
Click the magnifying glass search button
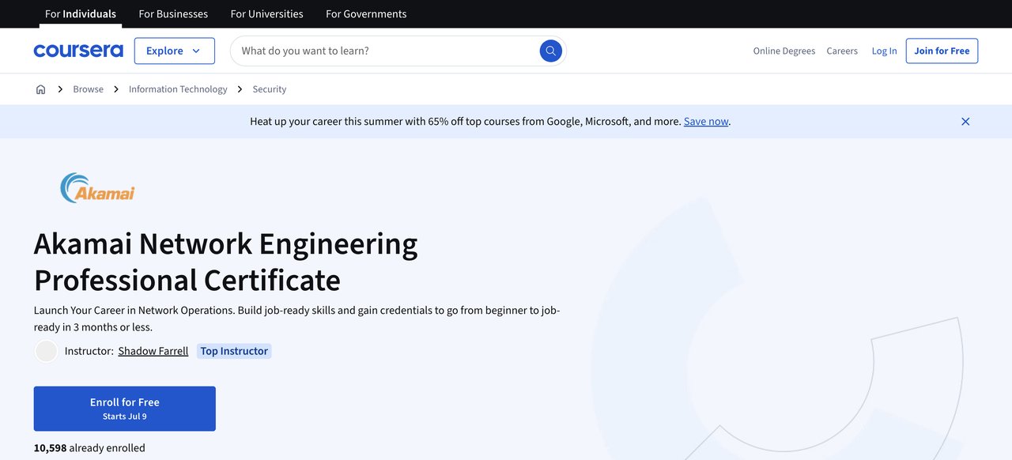(x=551, y=51)
